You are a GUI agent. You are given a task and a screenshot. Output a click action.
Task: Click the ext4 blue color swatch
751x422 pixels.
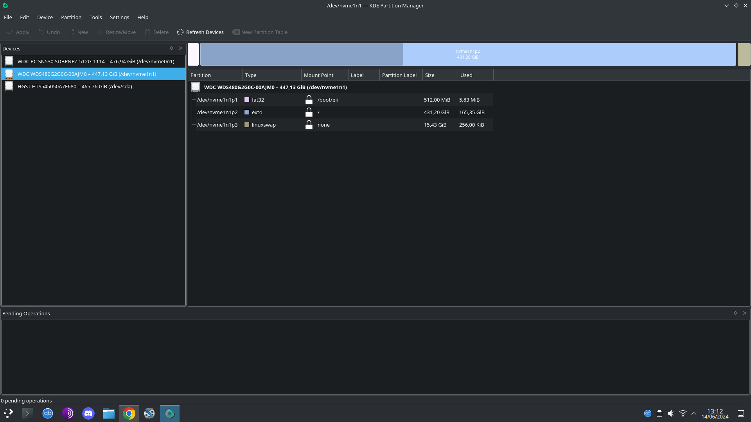(247, 112)
